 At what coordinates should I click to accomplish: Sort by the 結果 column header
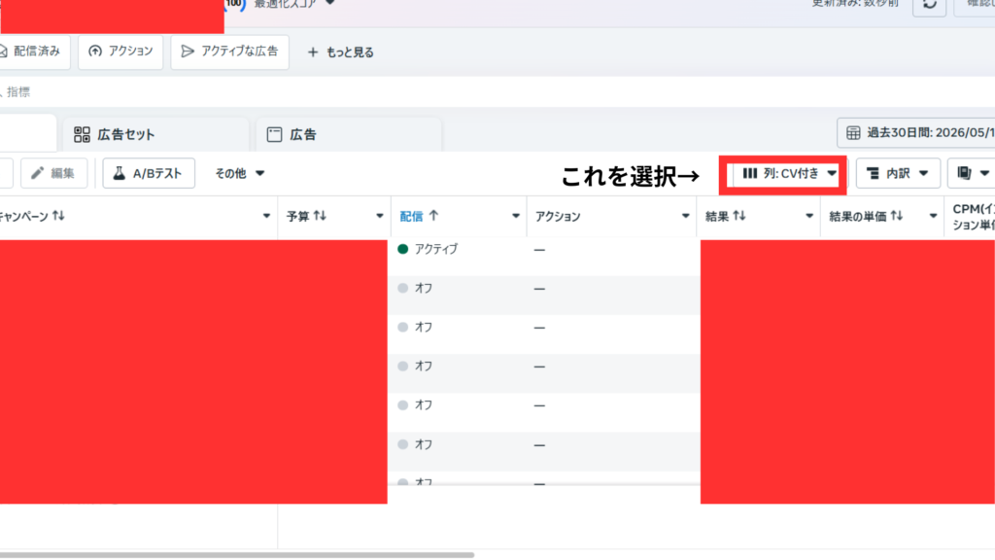725,217
